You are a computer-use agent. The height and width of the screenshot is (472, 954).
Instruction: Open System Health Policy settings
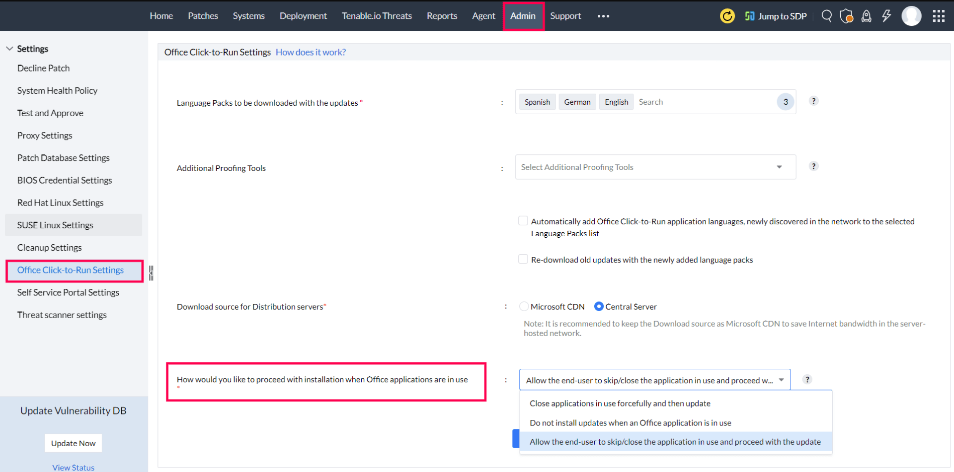pyautogui.click(x=57, y=90)
